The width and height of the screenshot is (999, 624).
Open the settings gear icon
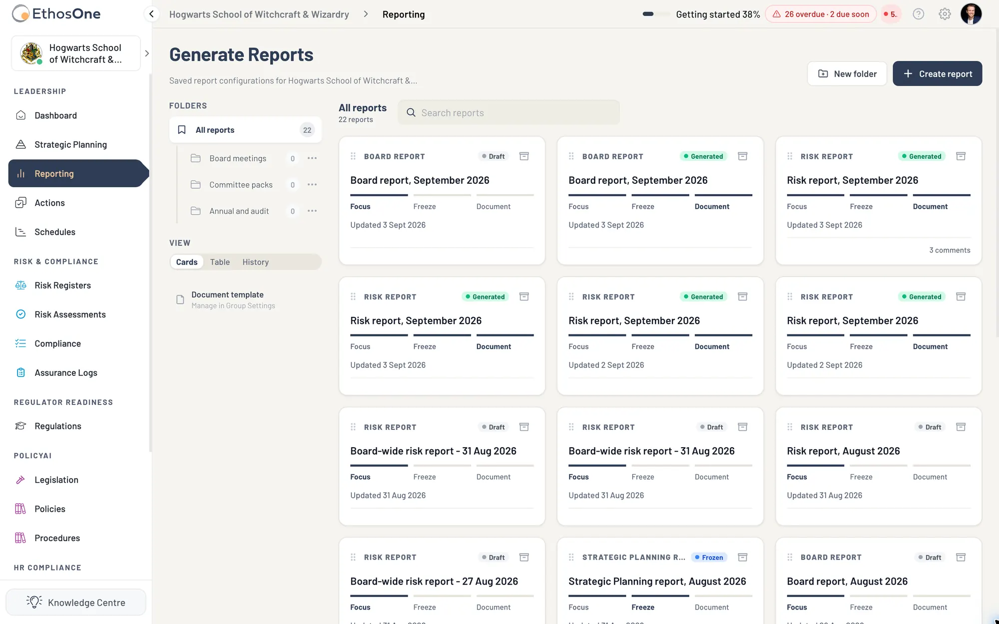(945, 14)
